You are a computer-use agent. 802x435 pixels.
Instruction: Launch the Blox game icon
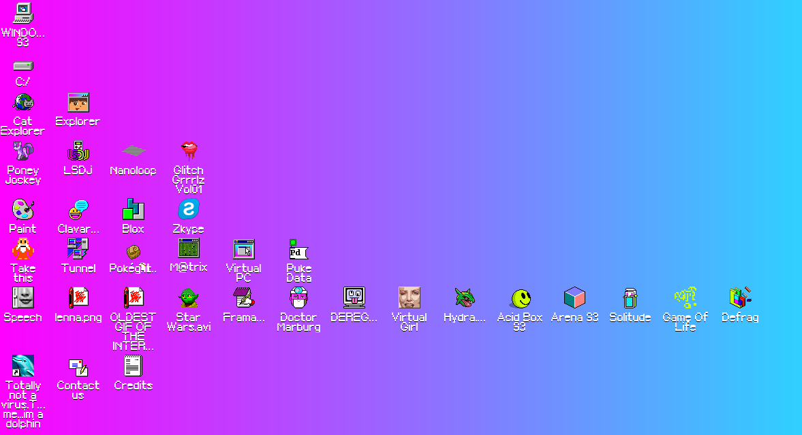click(134, 210)
